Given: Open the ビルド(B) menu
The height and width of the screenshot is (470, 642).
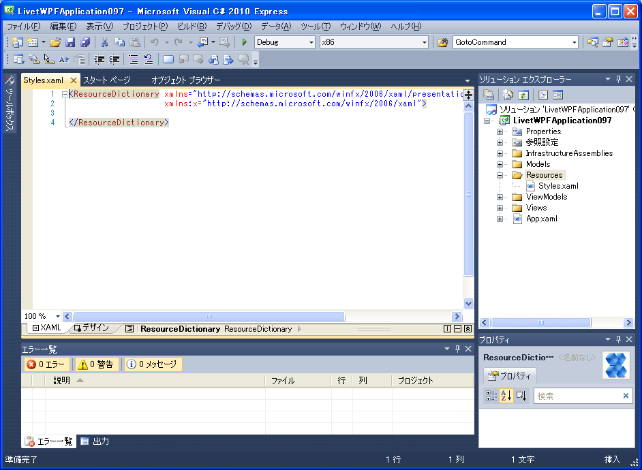Looking at the screenshot, I should pyautogui.click(x=192, y=27).
